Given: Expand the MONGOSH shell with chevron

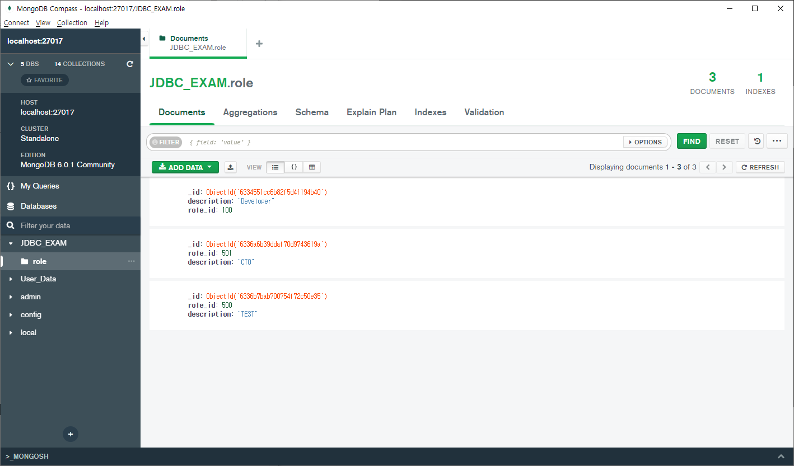Looking at the screenshot, I should tap(781, 456).
